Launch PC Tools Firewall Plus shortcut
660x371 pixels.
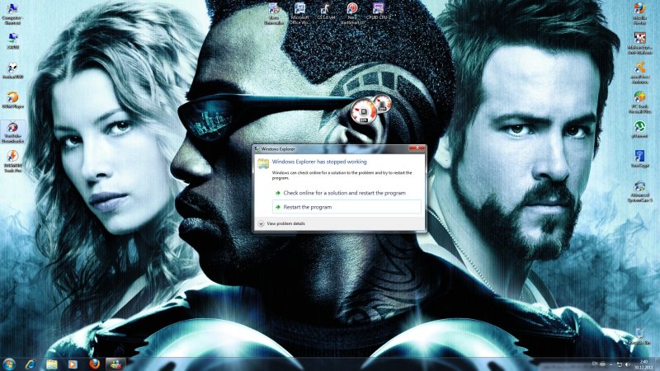pyautogui.click(x=639, y=102)
